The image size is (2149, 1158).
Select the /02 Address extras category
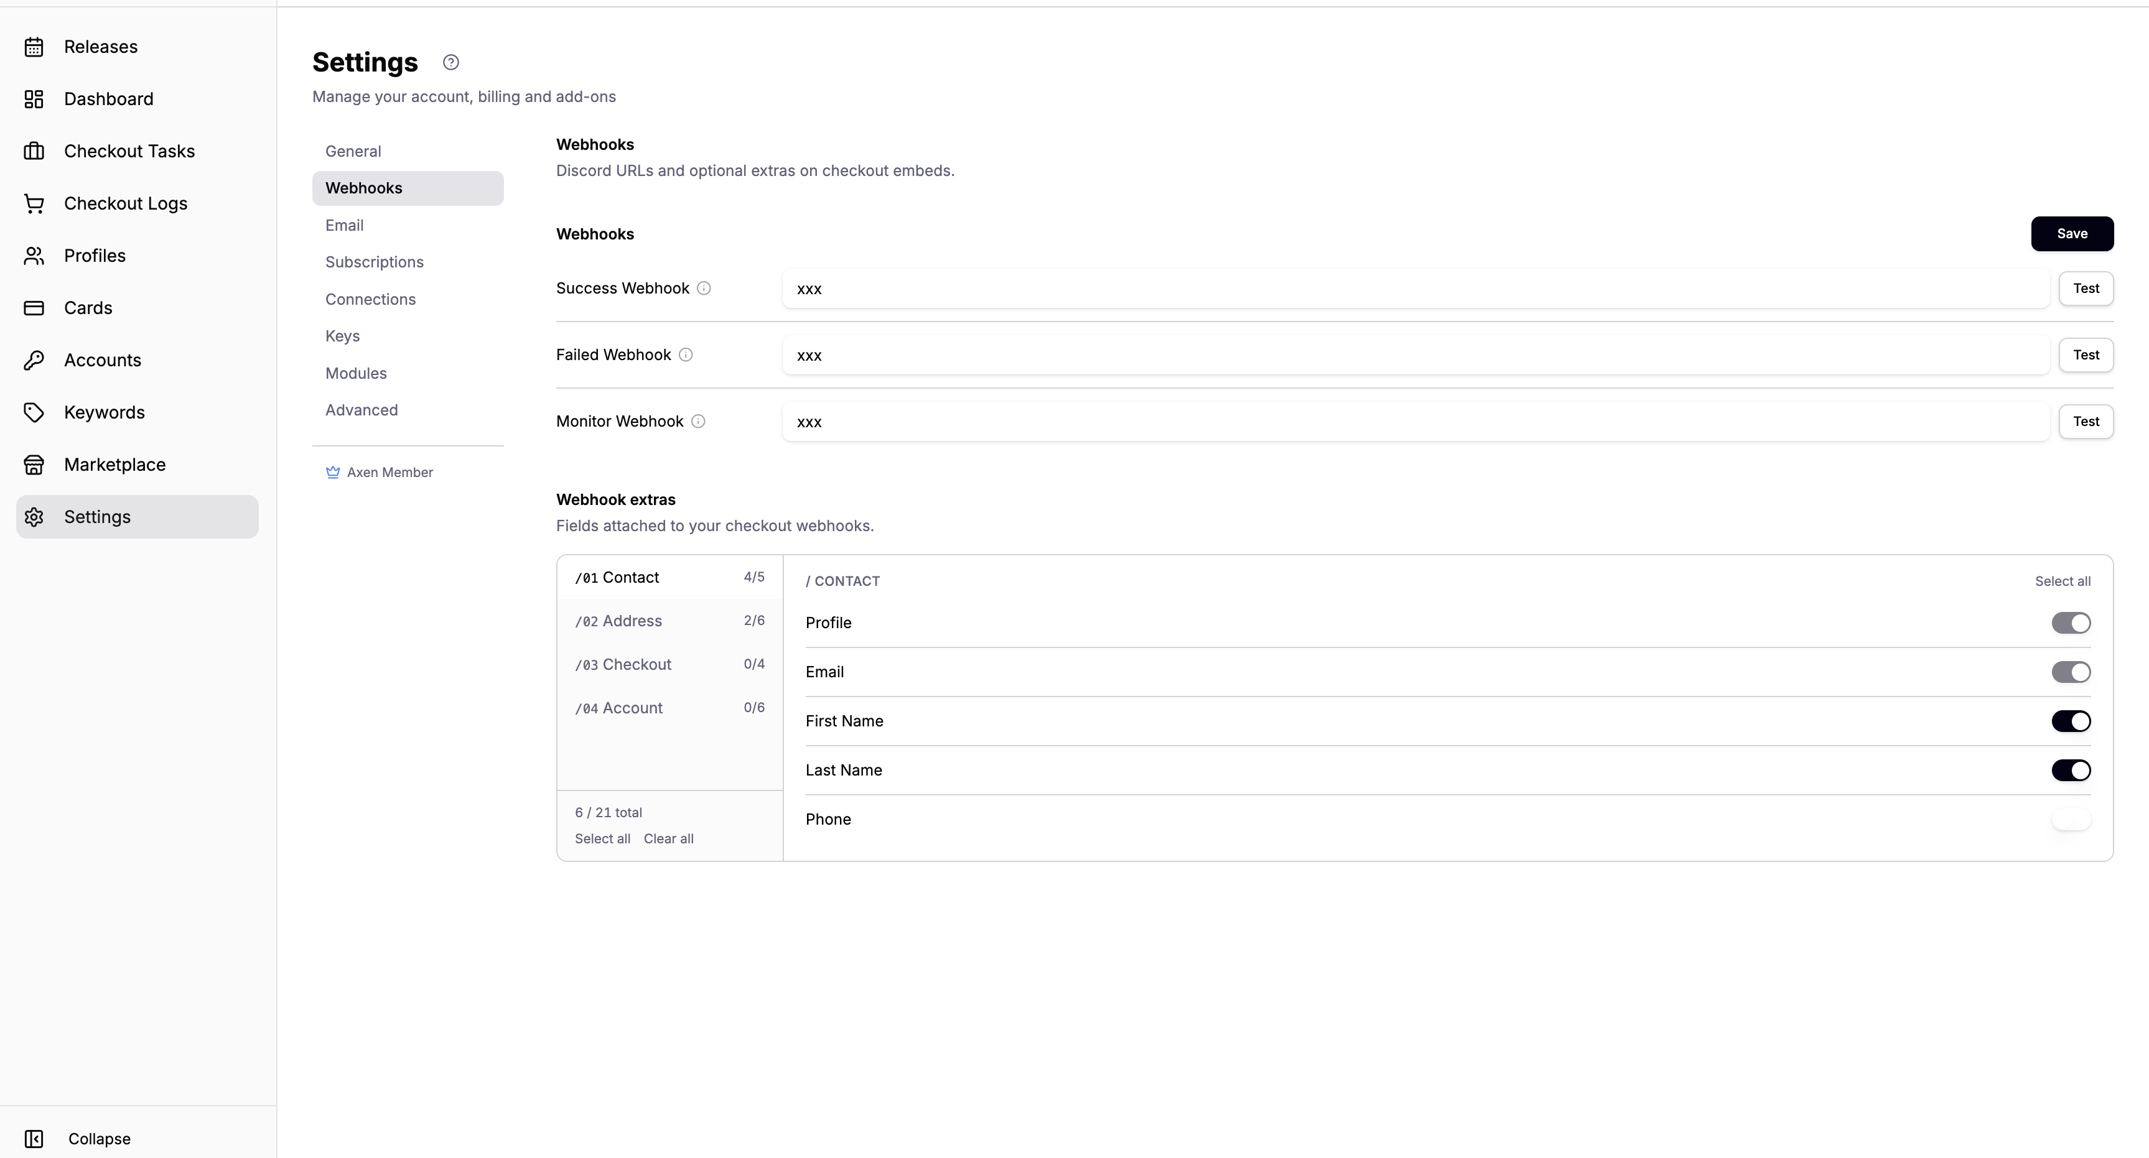coord(670,621)
